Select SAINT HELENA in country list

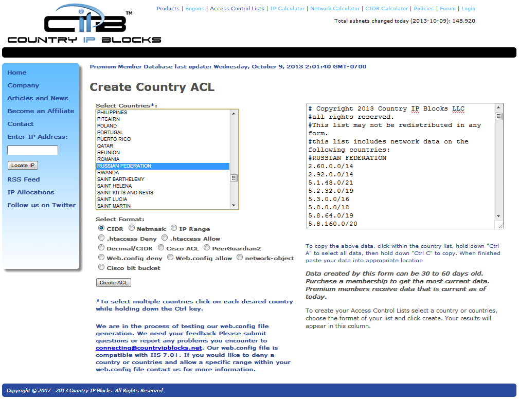[x=163, y=186]
